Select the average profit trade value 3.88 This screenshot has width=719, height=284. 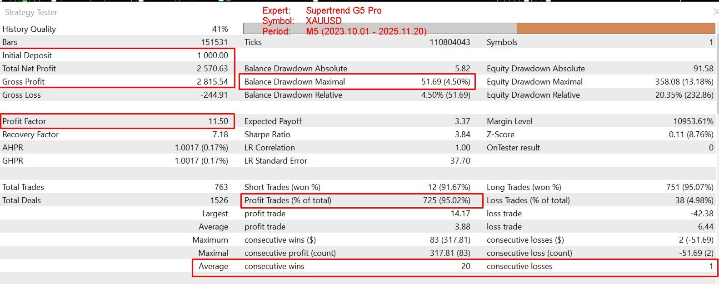click(463, 227)
